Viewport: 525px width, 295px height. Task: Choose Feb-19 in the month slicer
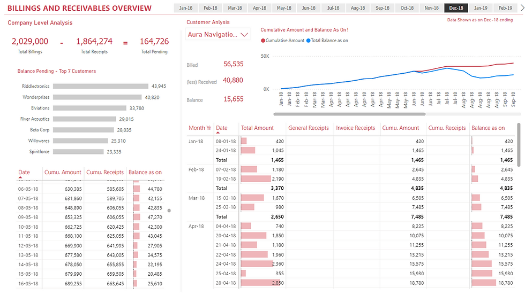(x=505, y=8)
